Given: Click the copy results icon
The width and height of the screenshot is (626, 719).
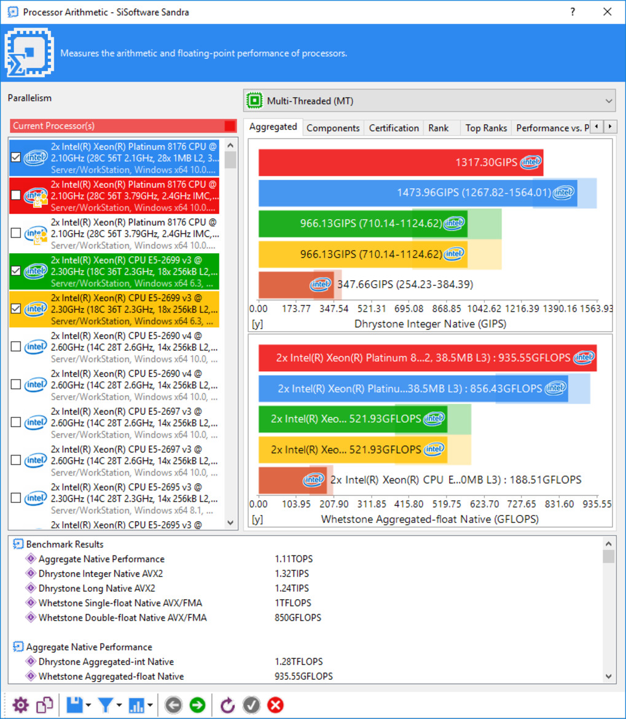Looking at the screenshot, I should [x=45, y=705].
